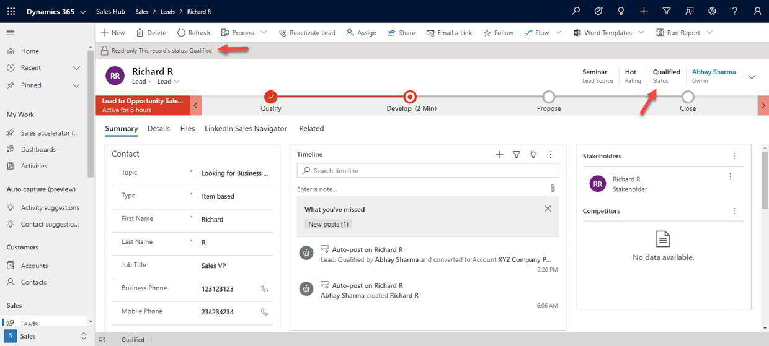Open the Settings gear icon
Screen dimensions: 769x346
pos(712,11)
